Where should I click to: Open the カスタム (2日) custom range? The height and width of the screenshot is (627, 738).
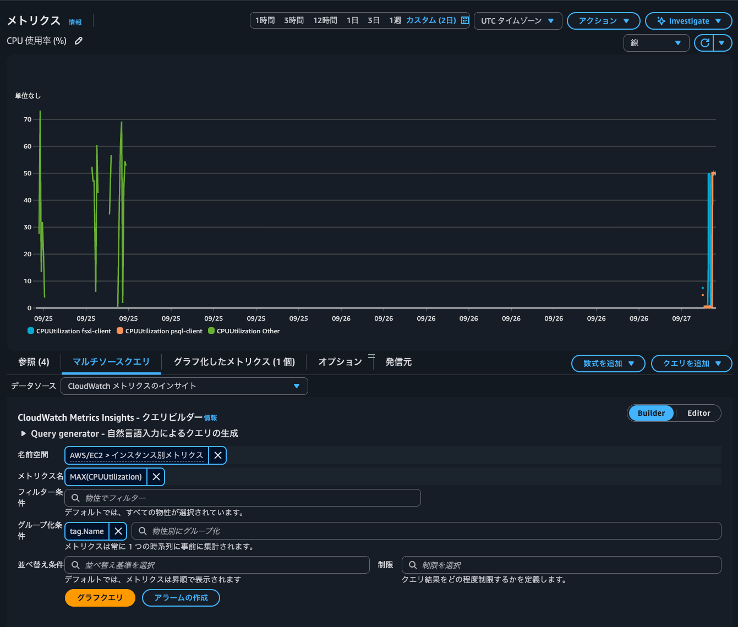pyautogui.click(x=431, y=20)
